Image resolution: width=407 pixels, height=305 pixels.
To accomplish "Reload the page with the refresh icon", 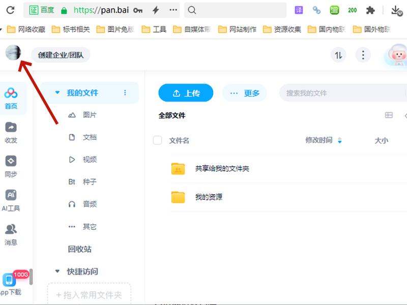I will 10,10.
